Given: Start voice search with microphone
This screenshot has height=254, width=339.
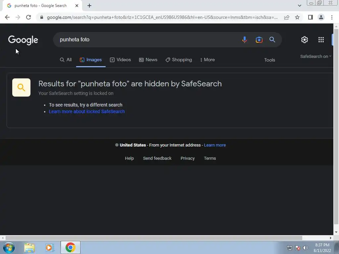Looking at the screenshot, I should tap(245, 40).
